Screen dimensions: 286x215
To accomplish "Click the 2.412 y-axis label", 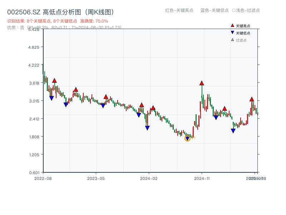I will coord(34,119).
